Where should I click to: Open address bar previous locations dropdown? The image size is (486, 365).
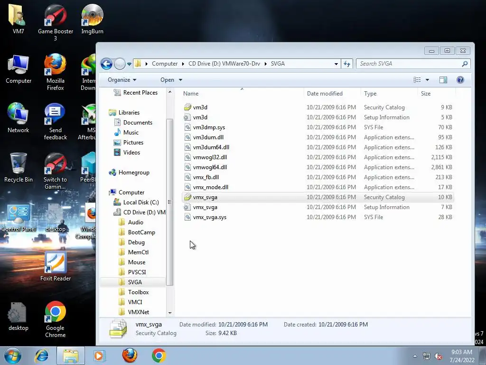click(336, 64)
